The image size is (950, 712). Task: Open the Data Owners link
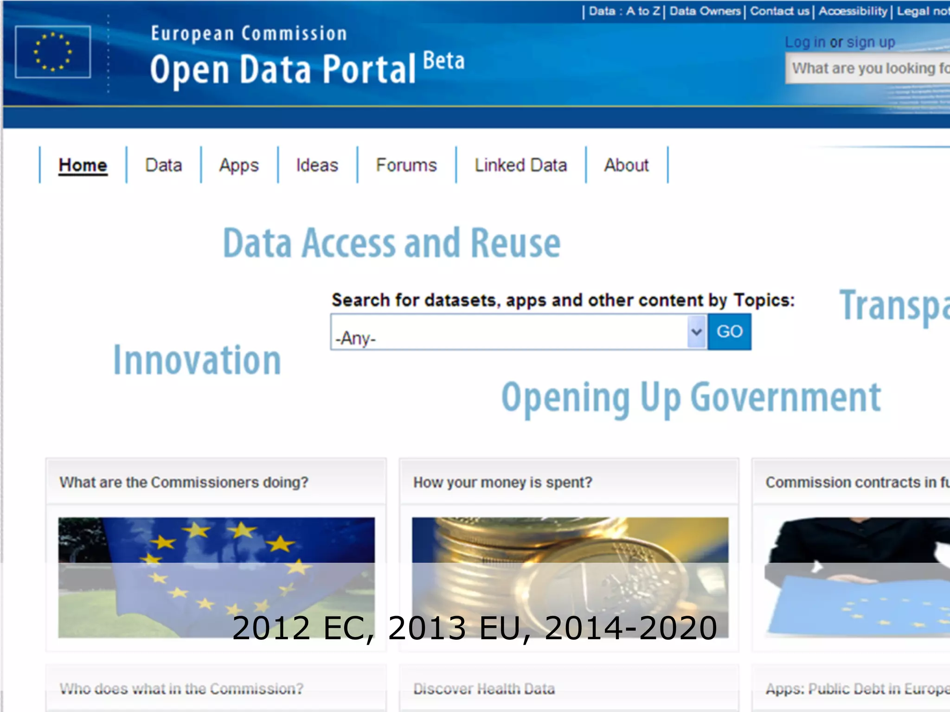[x=705, y=11]
